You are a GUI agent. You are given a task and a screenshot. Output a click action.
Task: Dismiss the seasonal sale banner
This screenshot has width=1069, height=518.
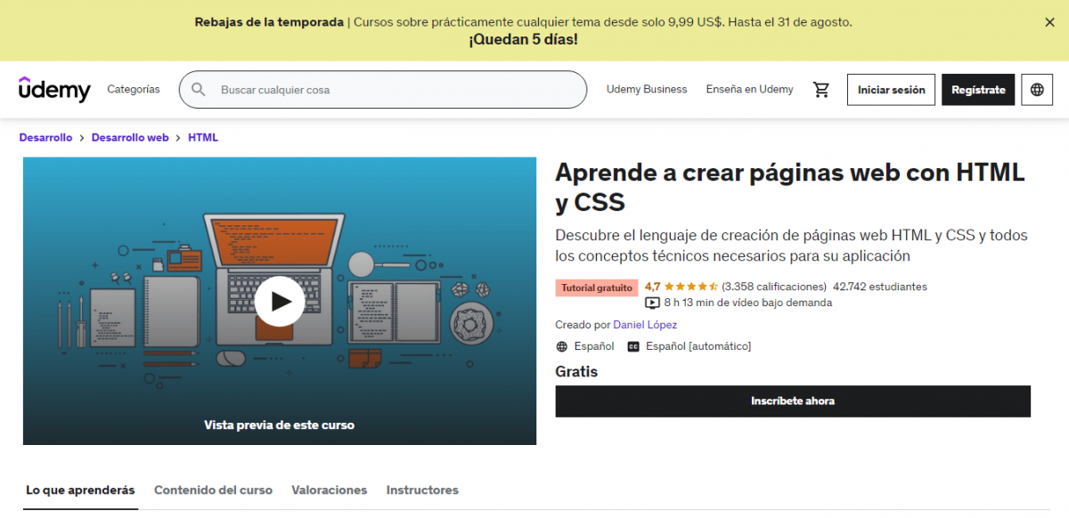click(1049, 22)
